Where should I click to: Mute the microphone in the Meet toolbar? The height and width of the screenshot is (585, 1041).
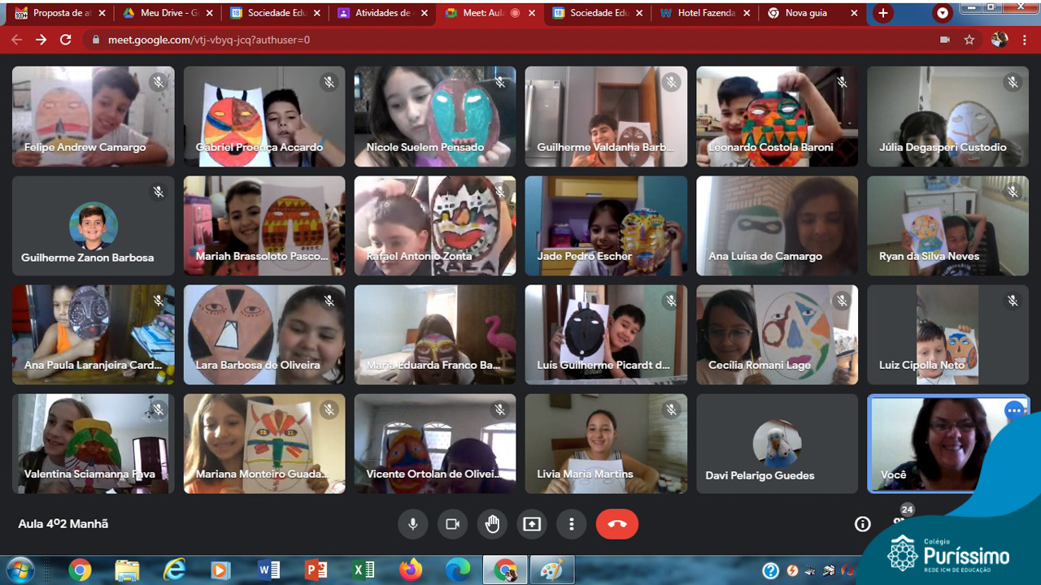coord(412,524)
